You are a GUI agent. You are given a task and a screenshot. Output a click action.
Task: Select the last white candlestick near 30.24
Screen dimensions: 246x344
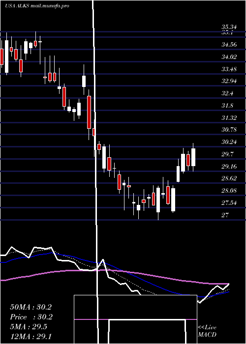point(193,157)
